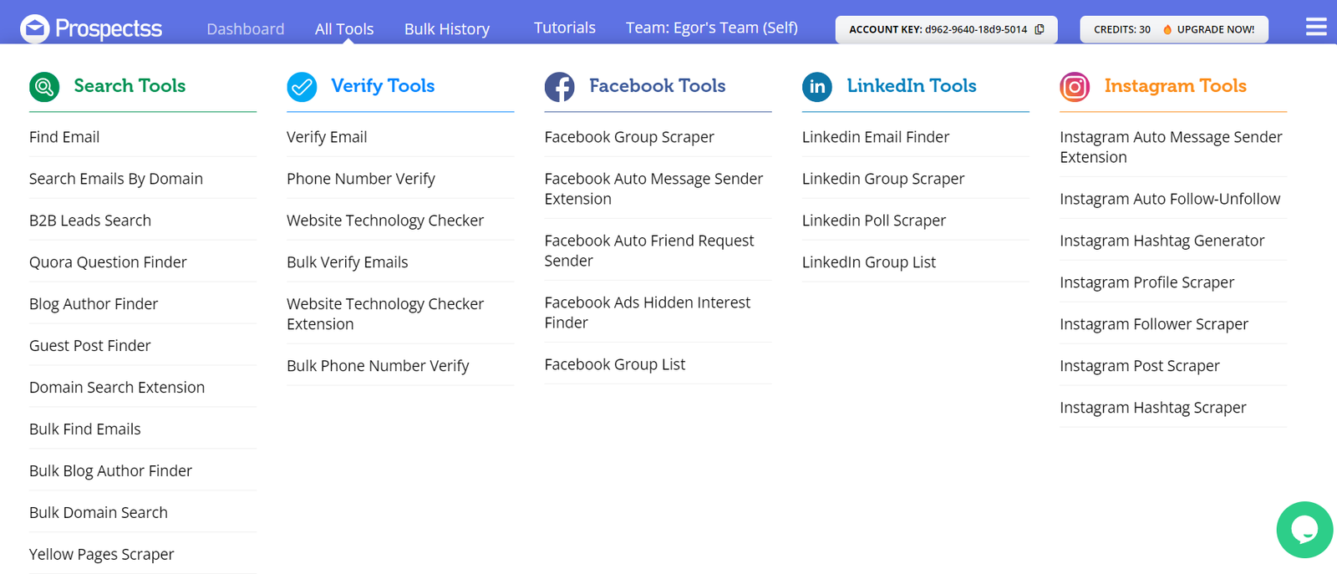Image resolution: width=1337 pixels, height=574 pixels.
Task: Open Facebook Group Scraper
Action: click(x=629, y=137)
